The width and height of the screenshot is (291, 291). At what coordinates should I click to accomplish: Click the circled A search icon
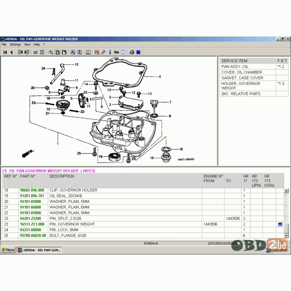click(x=73, y=52)
